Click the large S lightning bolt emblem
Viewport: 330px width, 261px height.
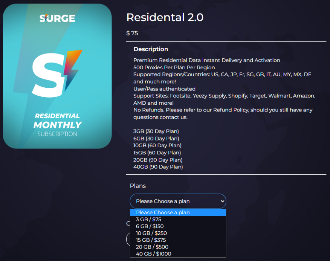[x=57, y=74]
